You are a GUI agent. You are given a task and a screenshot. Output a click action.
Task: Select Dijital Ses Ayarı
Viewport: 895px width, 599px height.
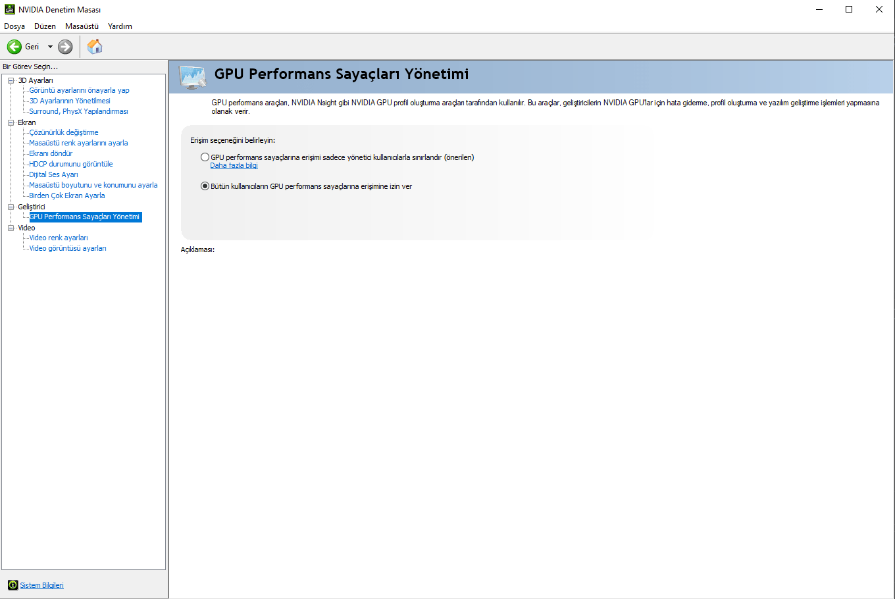[x=53, y=174]
